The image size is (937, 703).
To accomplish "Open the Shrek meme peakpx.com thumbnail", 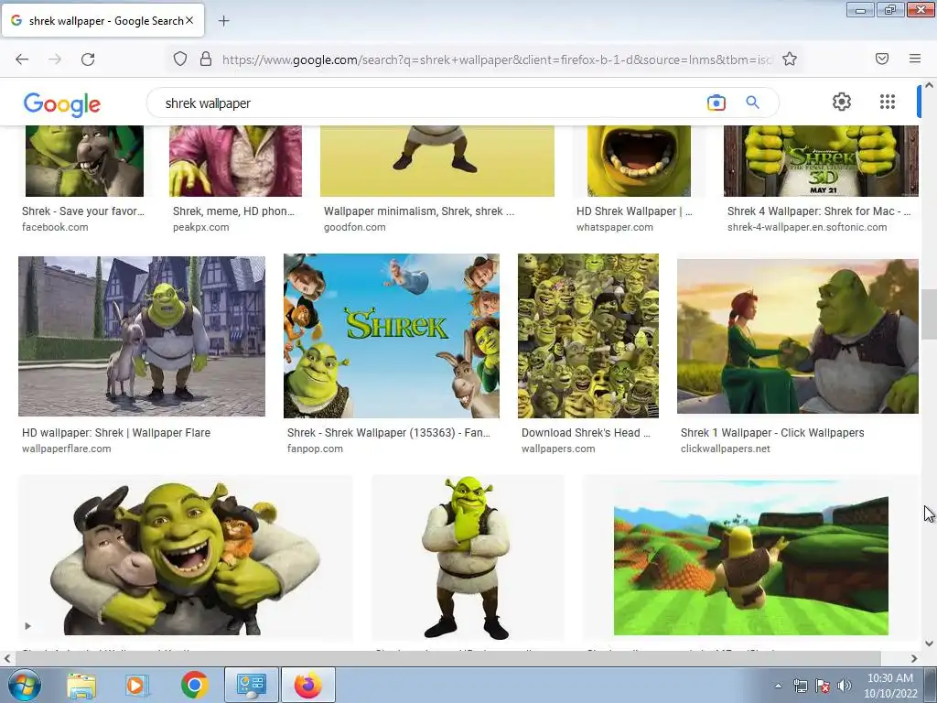I will click(235, 161).
